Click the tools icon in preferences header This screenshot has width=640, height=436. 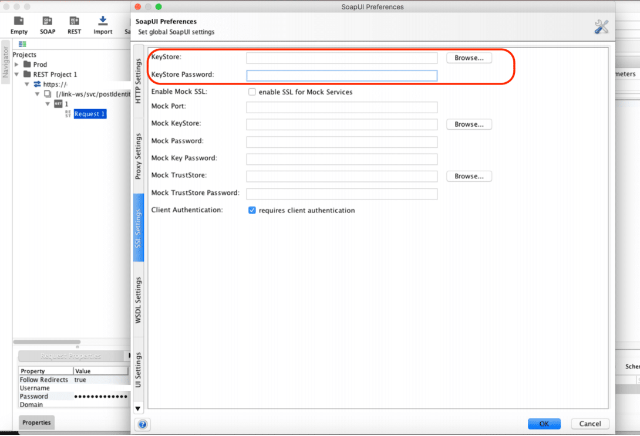601,27
